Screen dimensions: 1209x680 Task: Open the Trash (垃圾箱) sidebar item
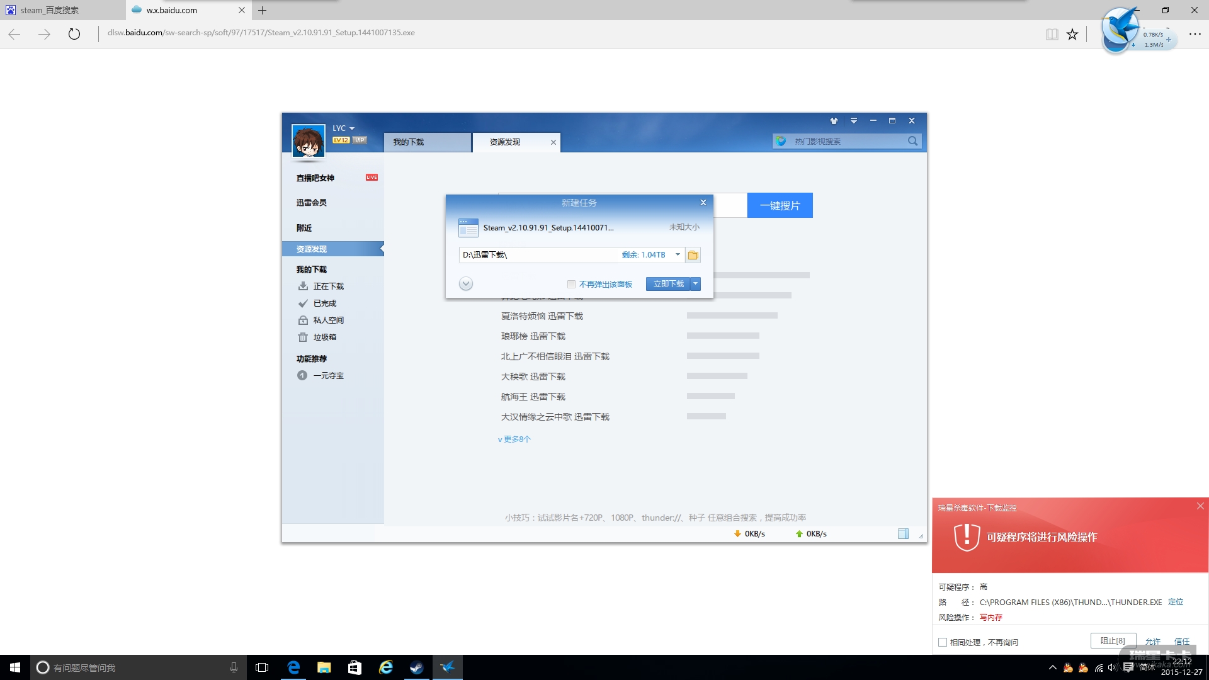coord(324,337)
